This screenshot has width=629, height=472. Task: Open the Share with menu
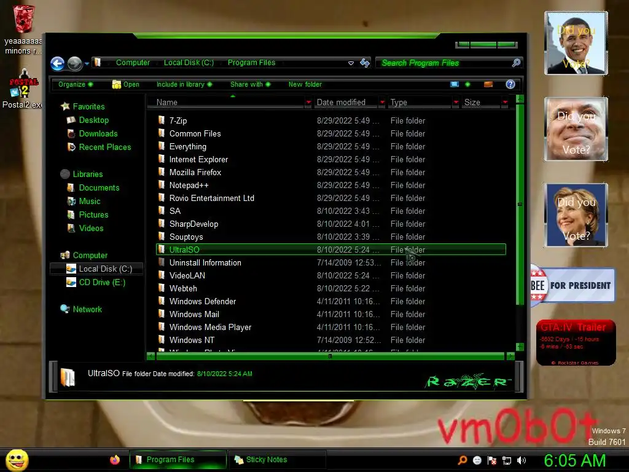tap(251, 84)
